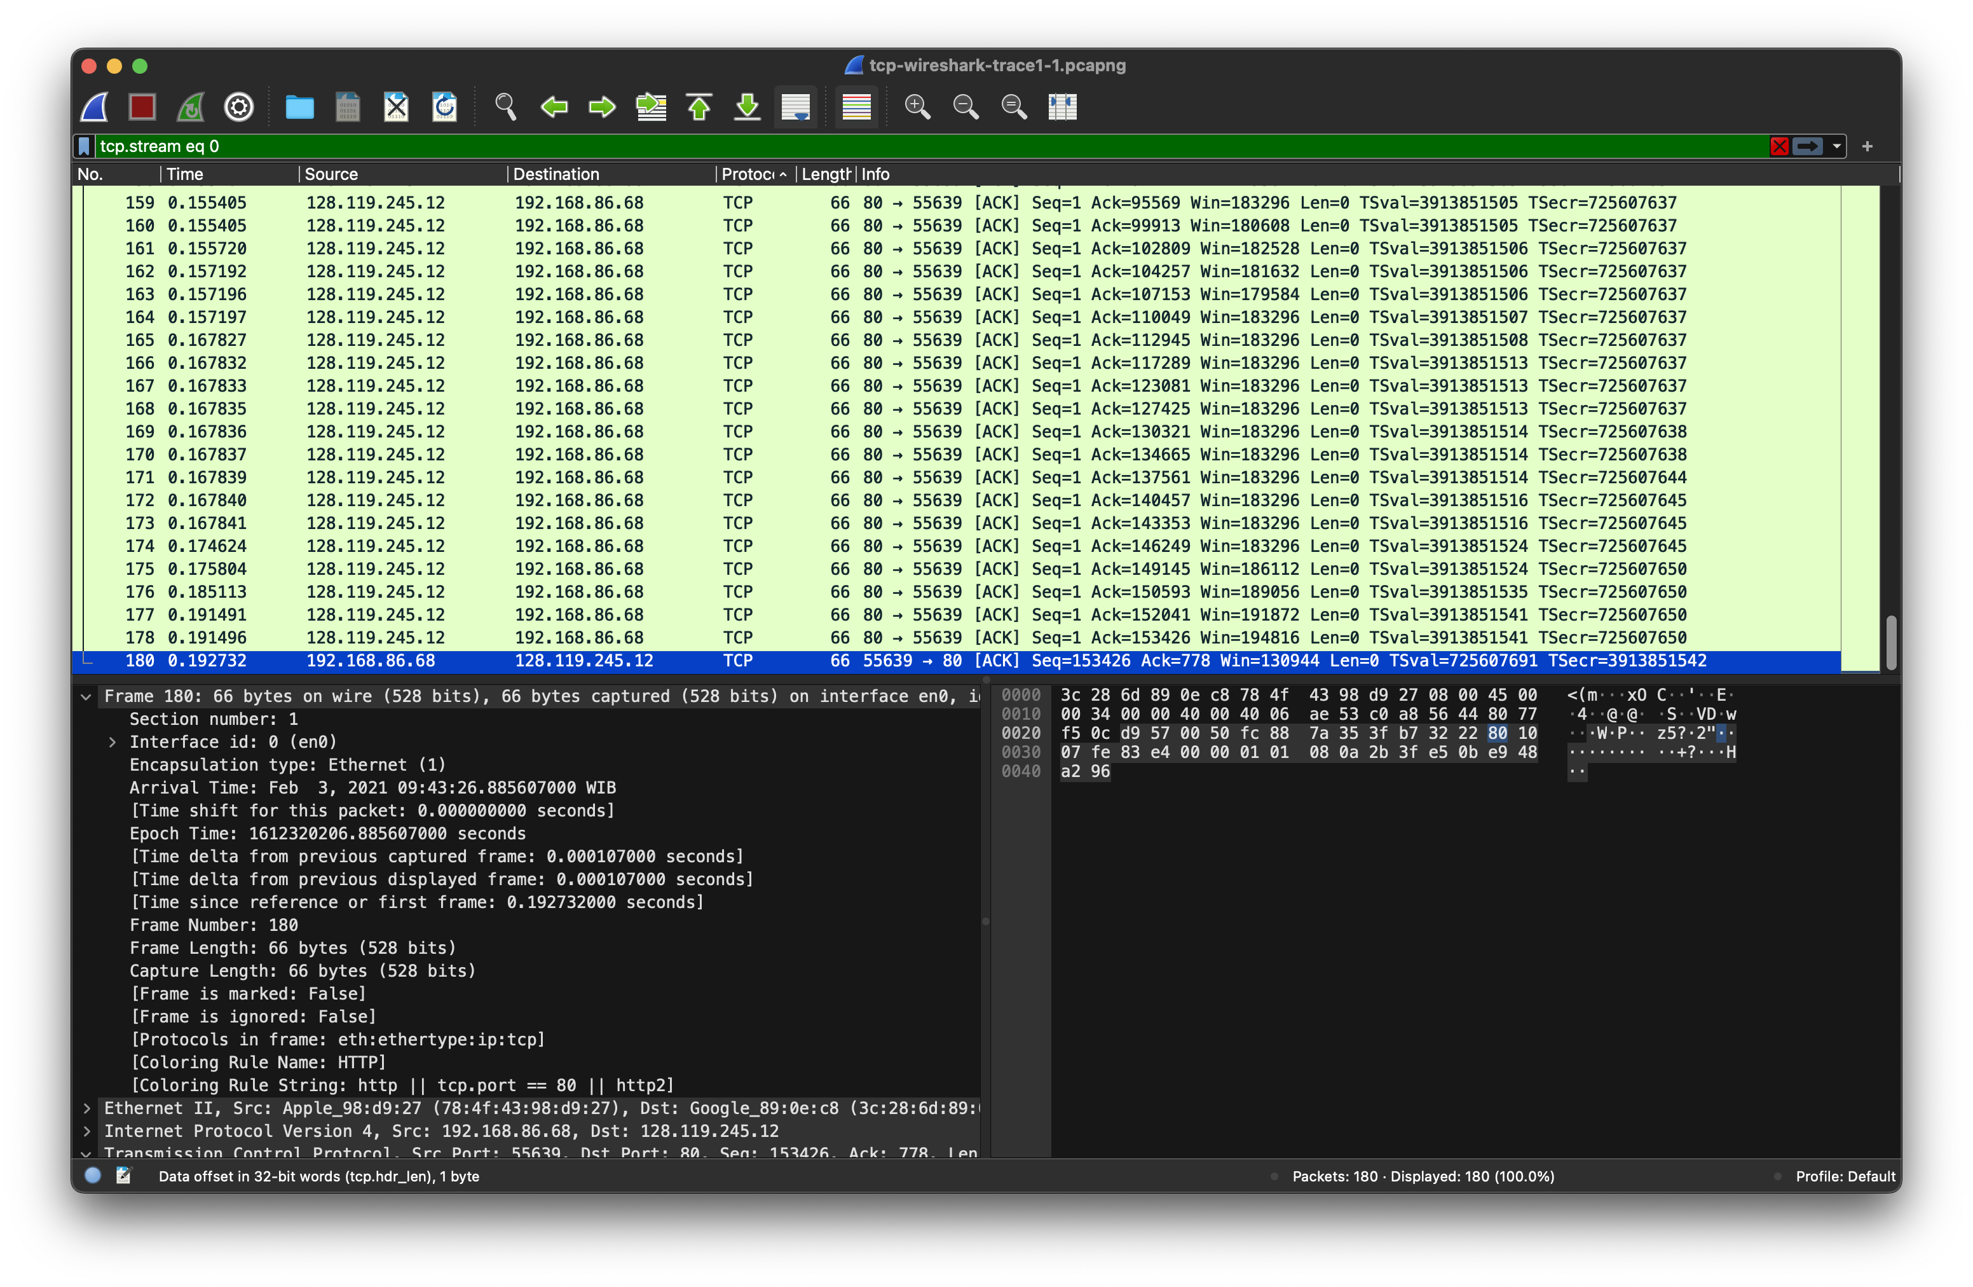Click the display filter bookmark icon
The height and width of the screenshot is (1287, 1973).
84,147
